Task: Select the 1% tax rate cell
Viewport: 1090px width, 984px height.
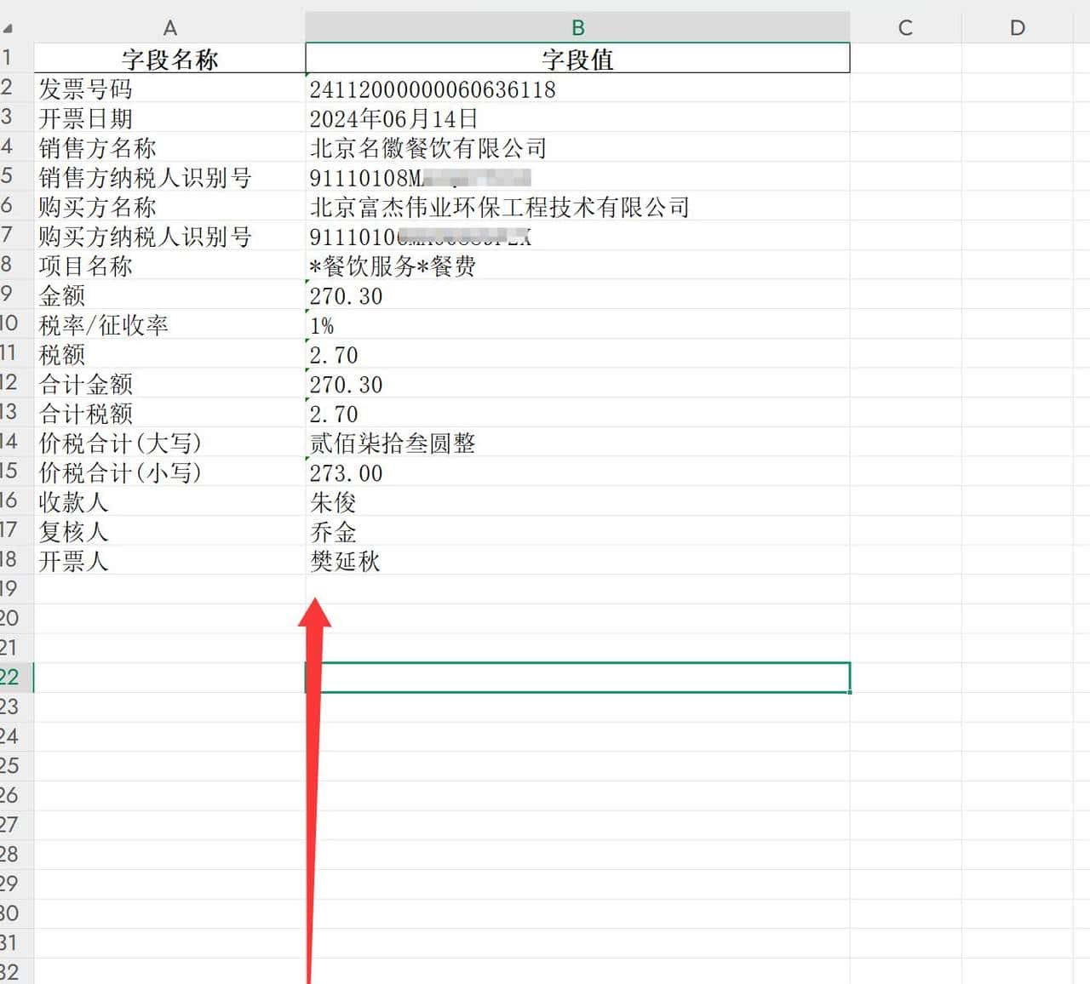Action: [577, 325]
